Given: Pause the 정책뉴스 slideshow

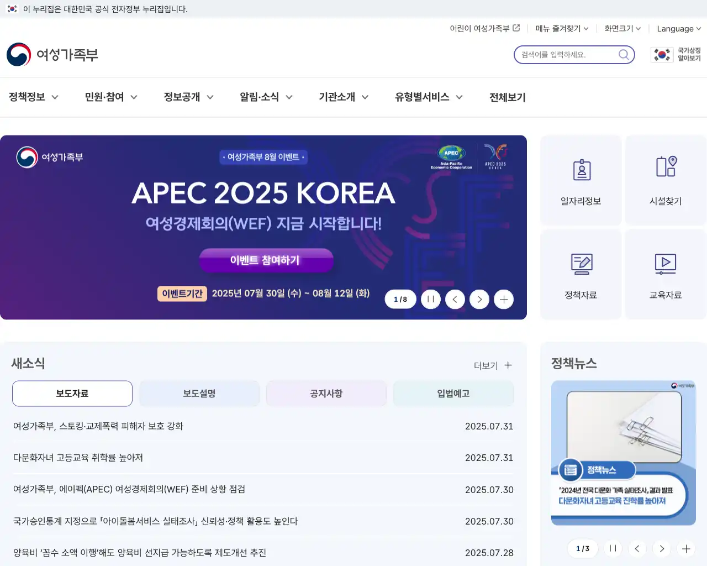Looking at the screenshot, I should [613, 548].
